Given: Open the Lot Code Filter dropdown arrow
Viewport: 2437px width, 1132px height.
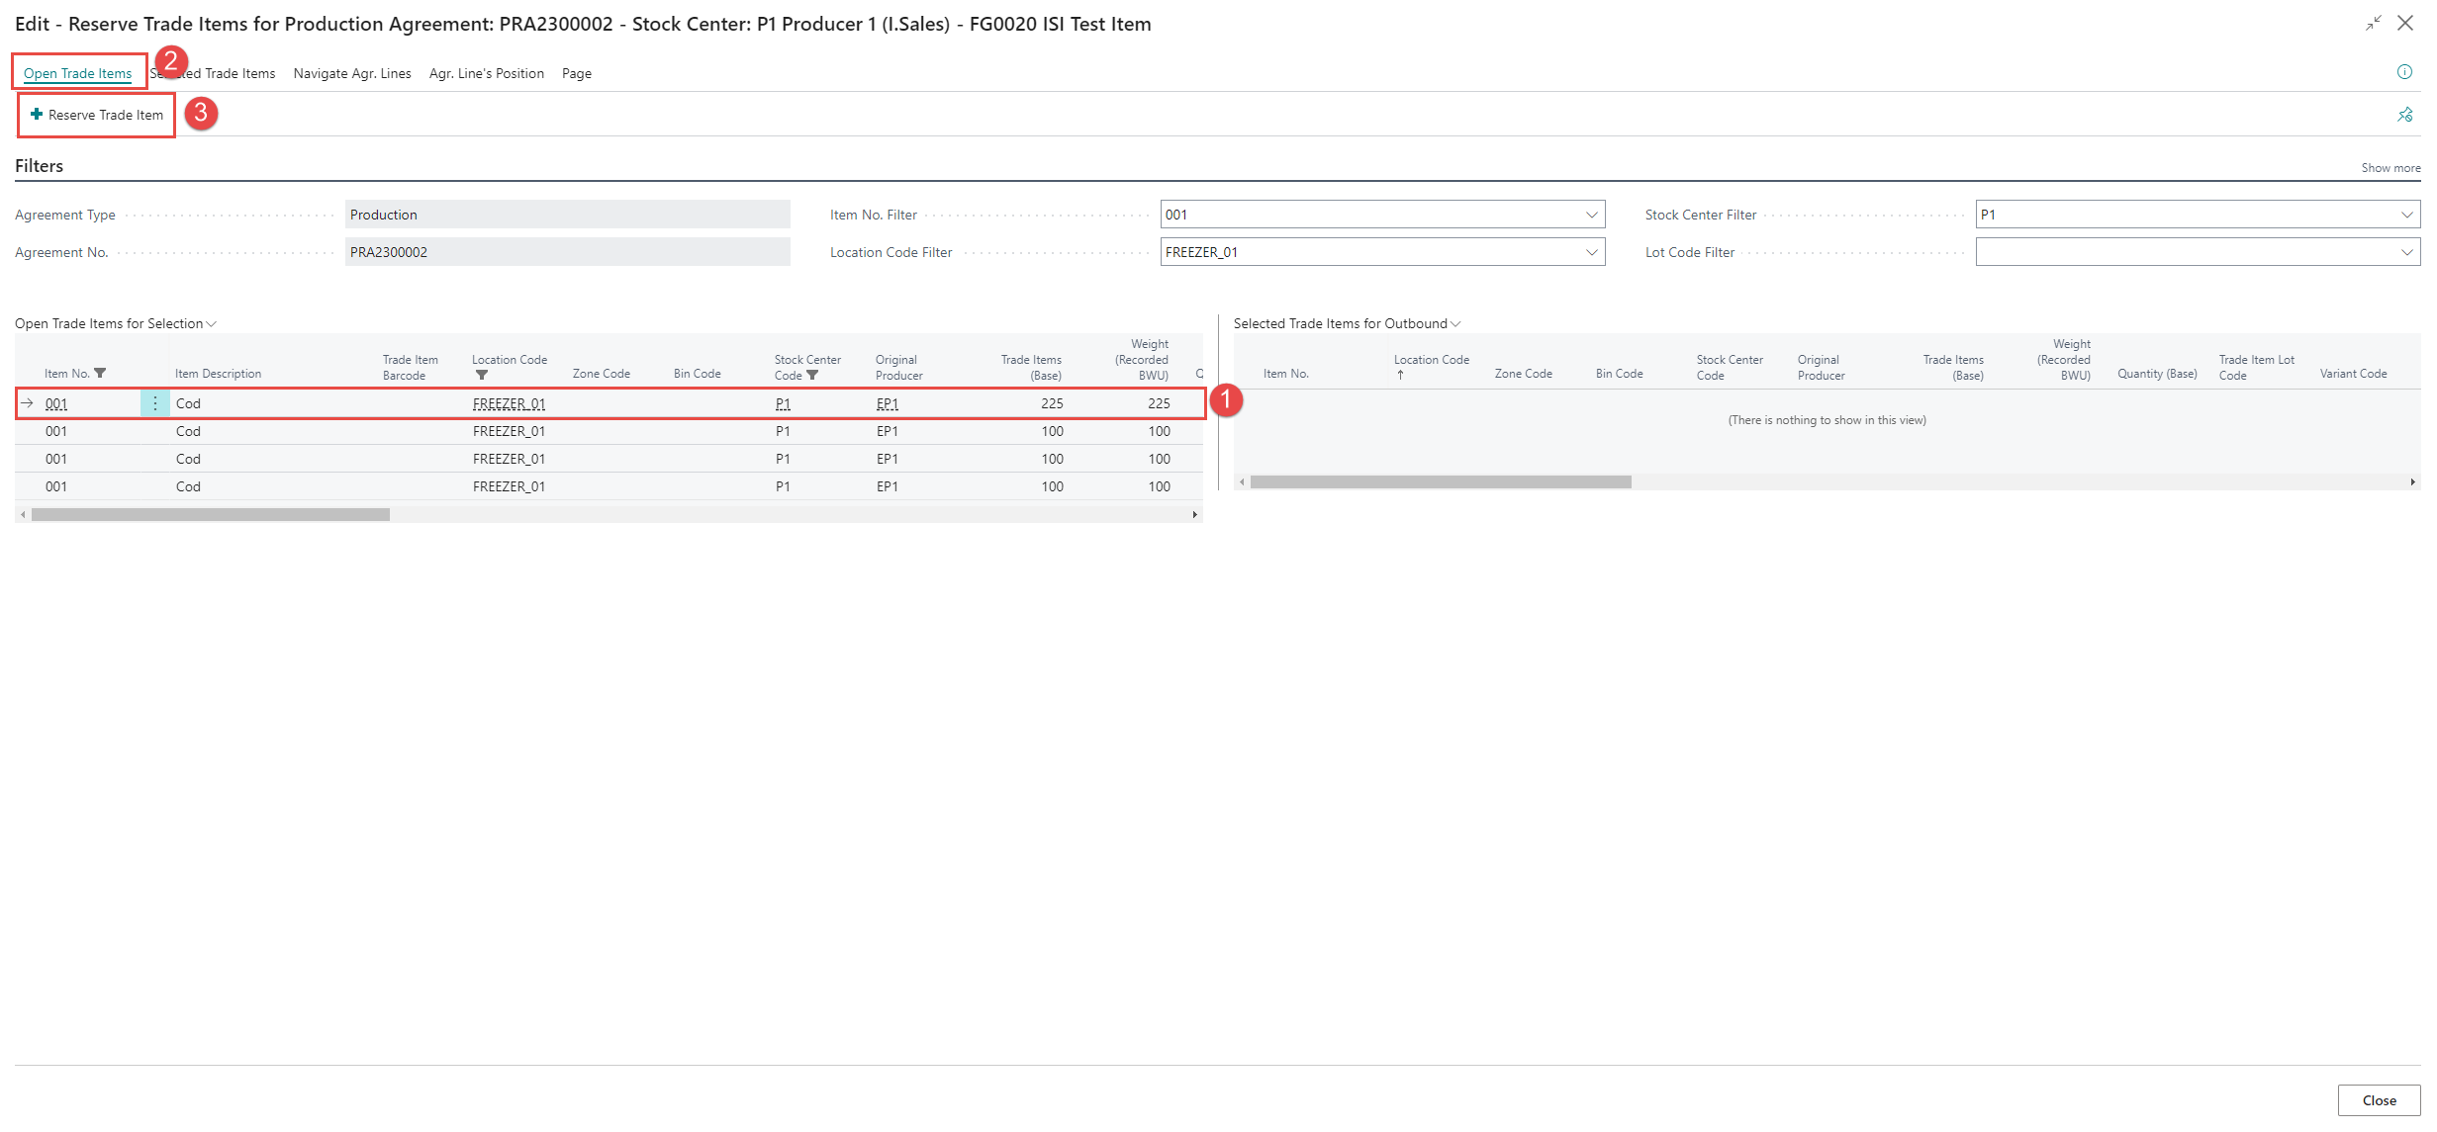Looking at the screenshot, I should tap(2406, 252).
